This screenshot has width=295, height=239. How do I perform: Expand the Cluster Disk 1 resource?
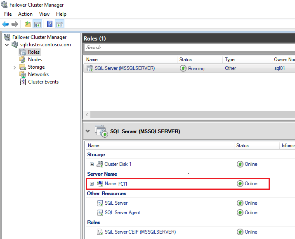point(92,164)
